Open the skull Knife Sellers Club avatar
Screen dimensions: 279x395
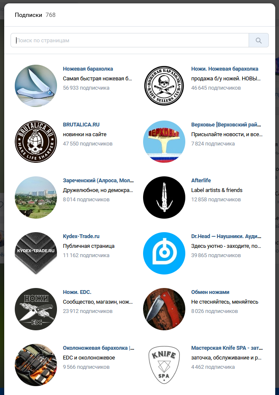point(164,86)
